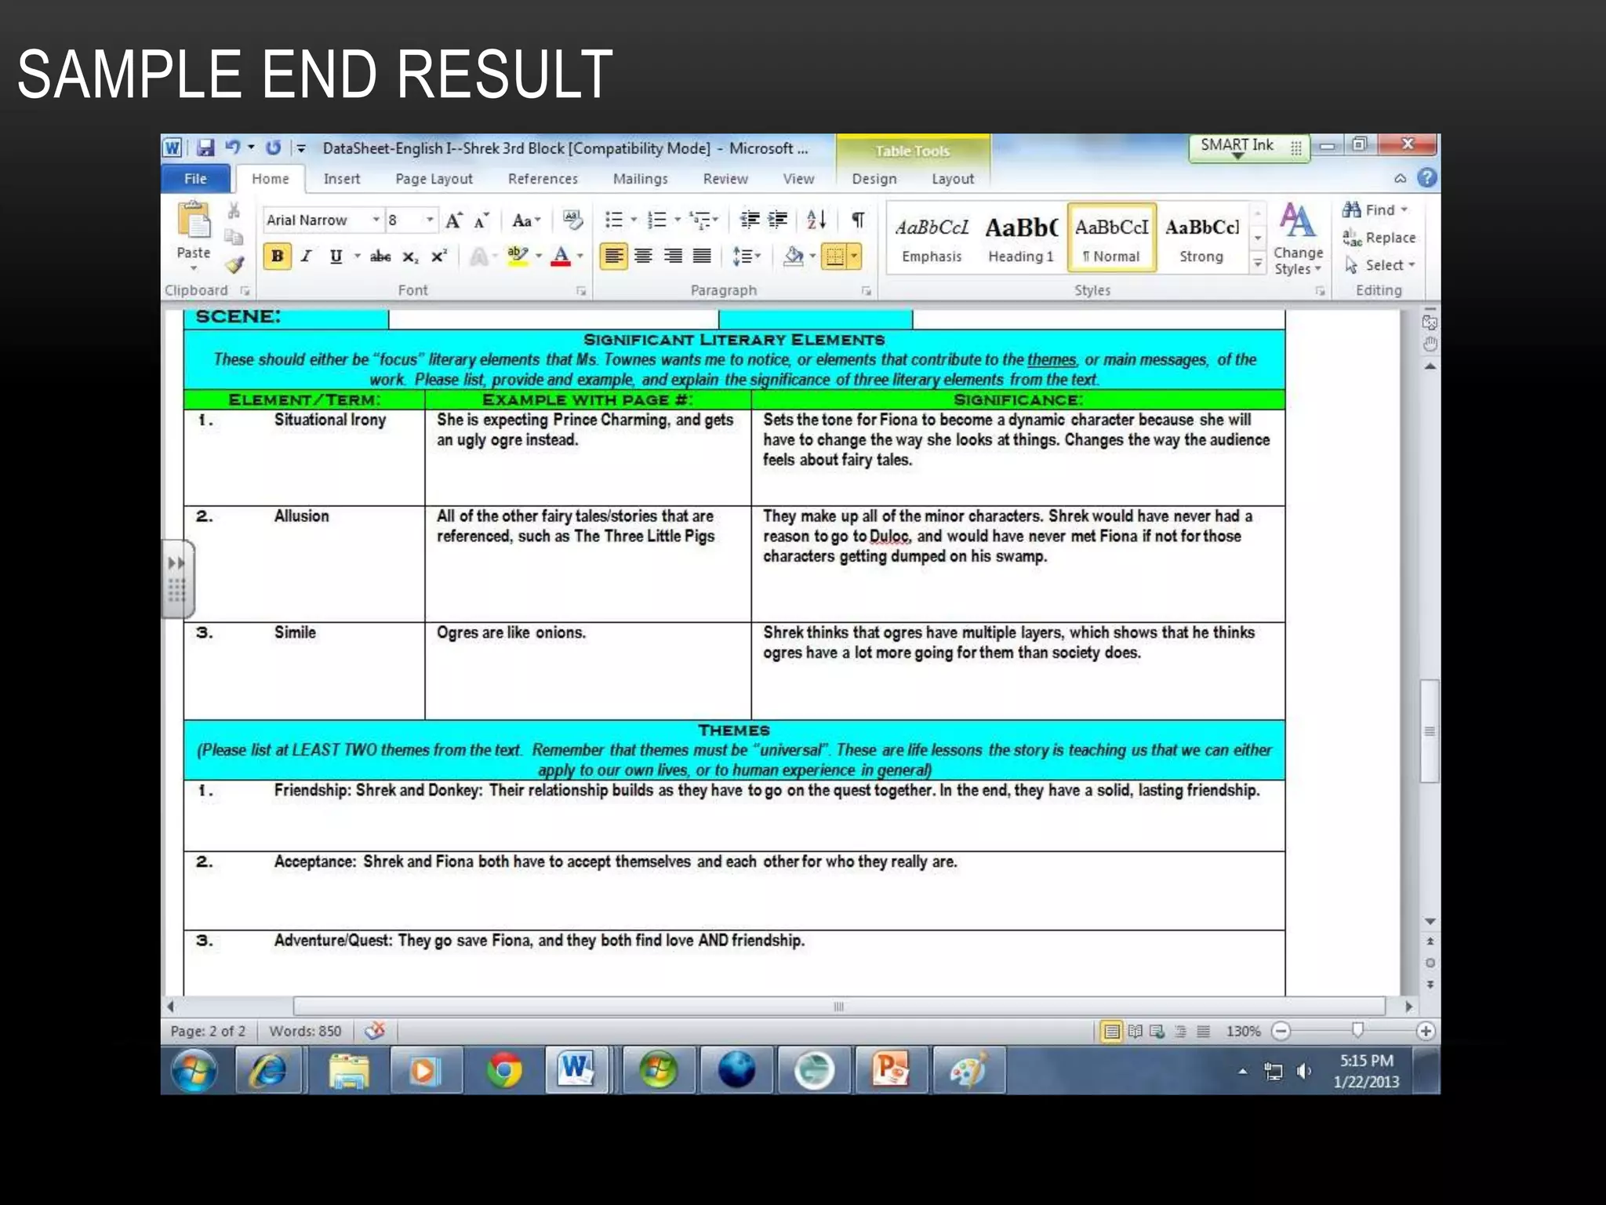Image resolution: width=1606 pixels, height=1205 pixels.
Task: Toggle show paragraph marks icon
Action: coord(859,220)
